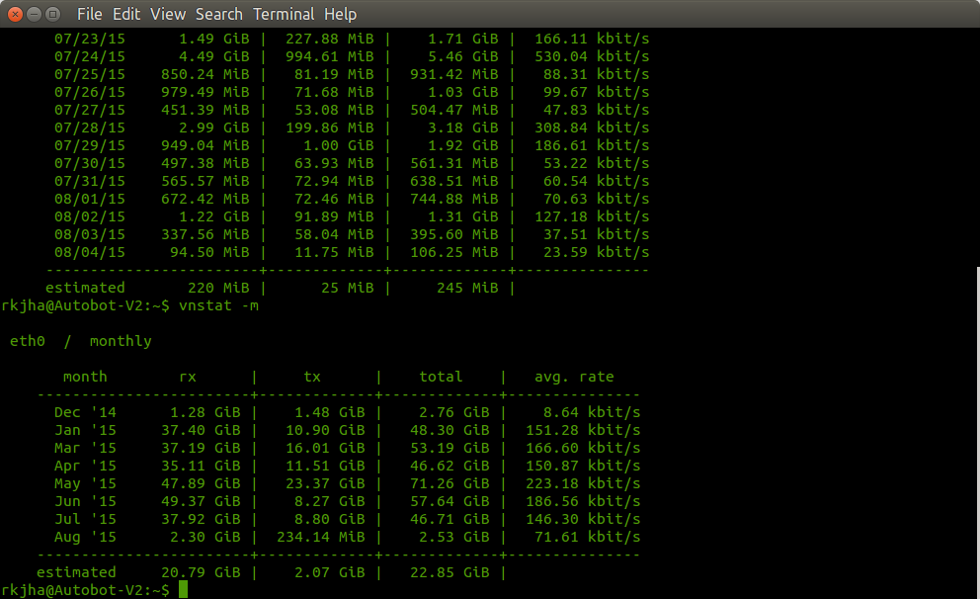This screenshot has height=599, width=980.
Task: Click the 'month' column header
Action: tap(85, 377)
